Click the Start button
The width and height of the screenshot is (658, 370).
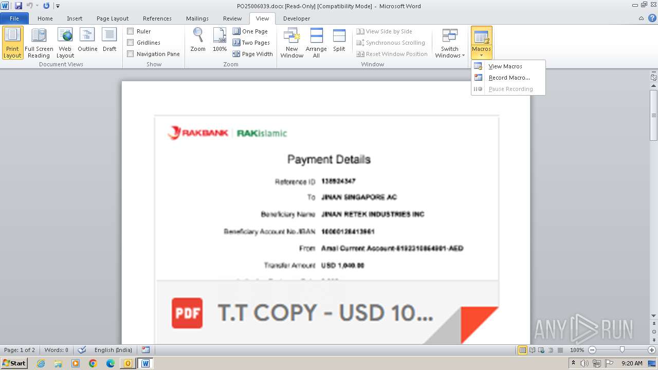pyautogui.click(x=14, y=363)
